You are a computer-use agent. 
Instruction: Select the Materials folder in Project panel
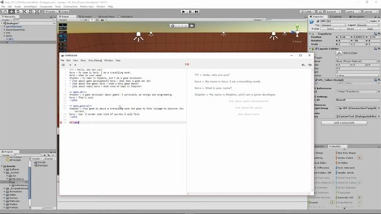coord(14,201)
